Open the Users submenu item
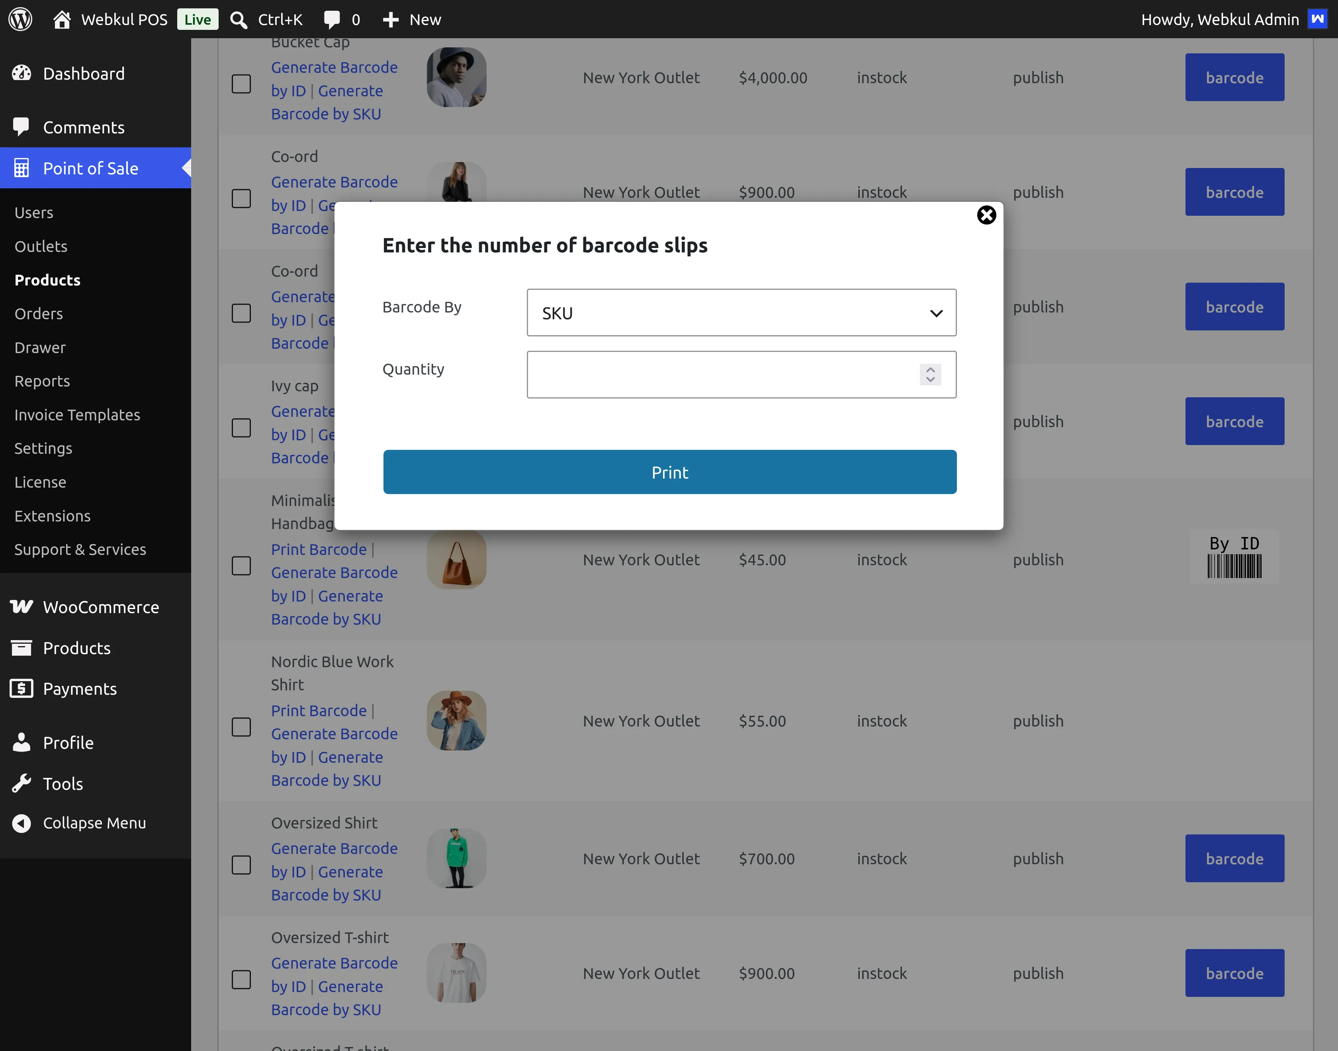1338x1051 pixels. [34, 212]
